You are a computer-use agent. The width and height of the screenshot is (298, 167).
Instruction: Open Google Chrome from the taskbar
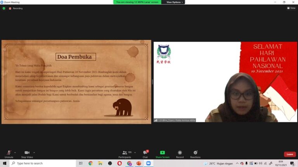coord(90,164)
